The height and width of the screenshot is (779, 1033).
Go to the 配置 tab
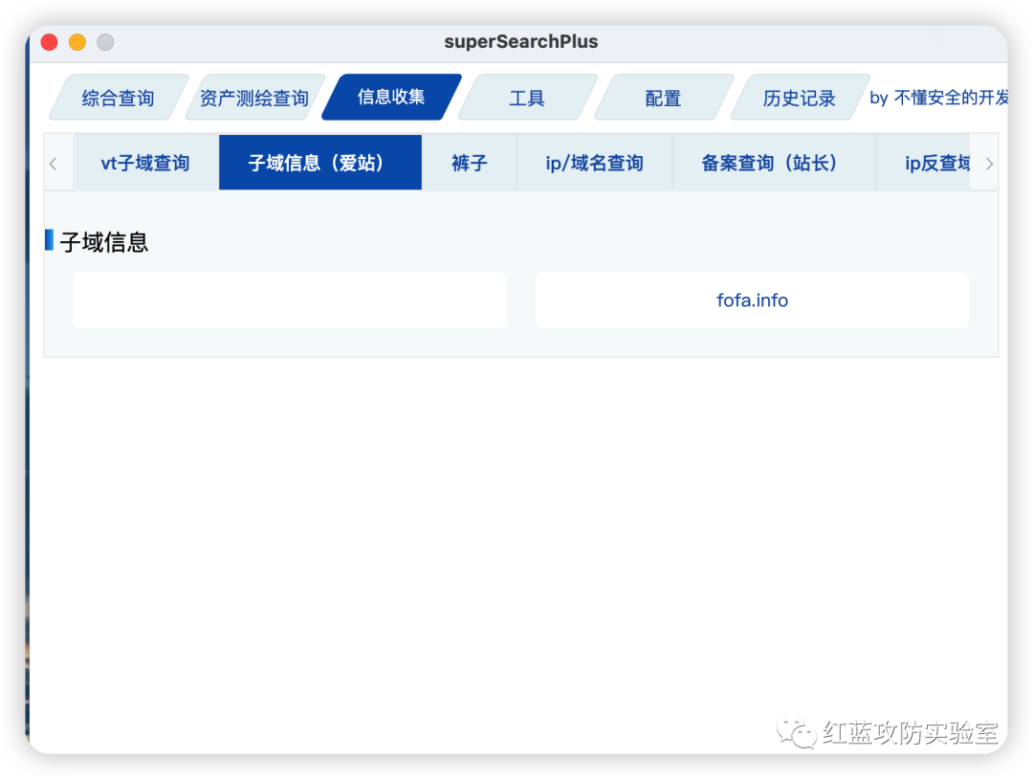click(664, 98)
